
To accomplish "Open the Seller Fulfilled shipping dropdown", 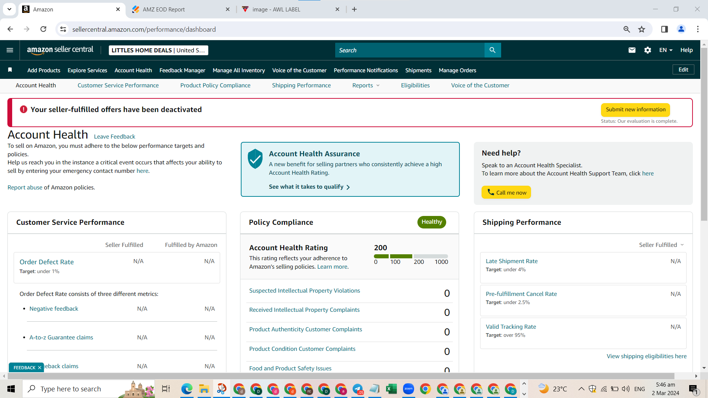I will click(x=662, y=245).
